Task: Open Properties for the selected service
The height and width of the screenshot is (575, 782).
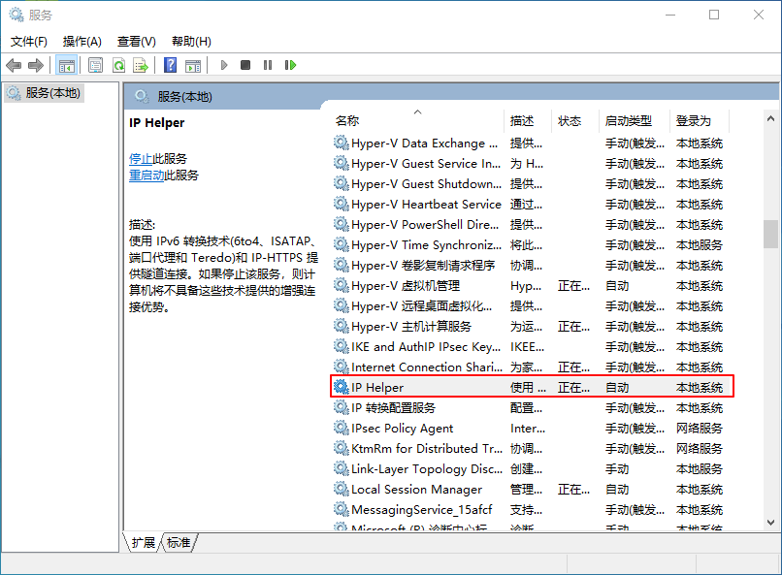Action: pyautogui.click(x=94, y=64)
